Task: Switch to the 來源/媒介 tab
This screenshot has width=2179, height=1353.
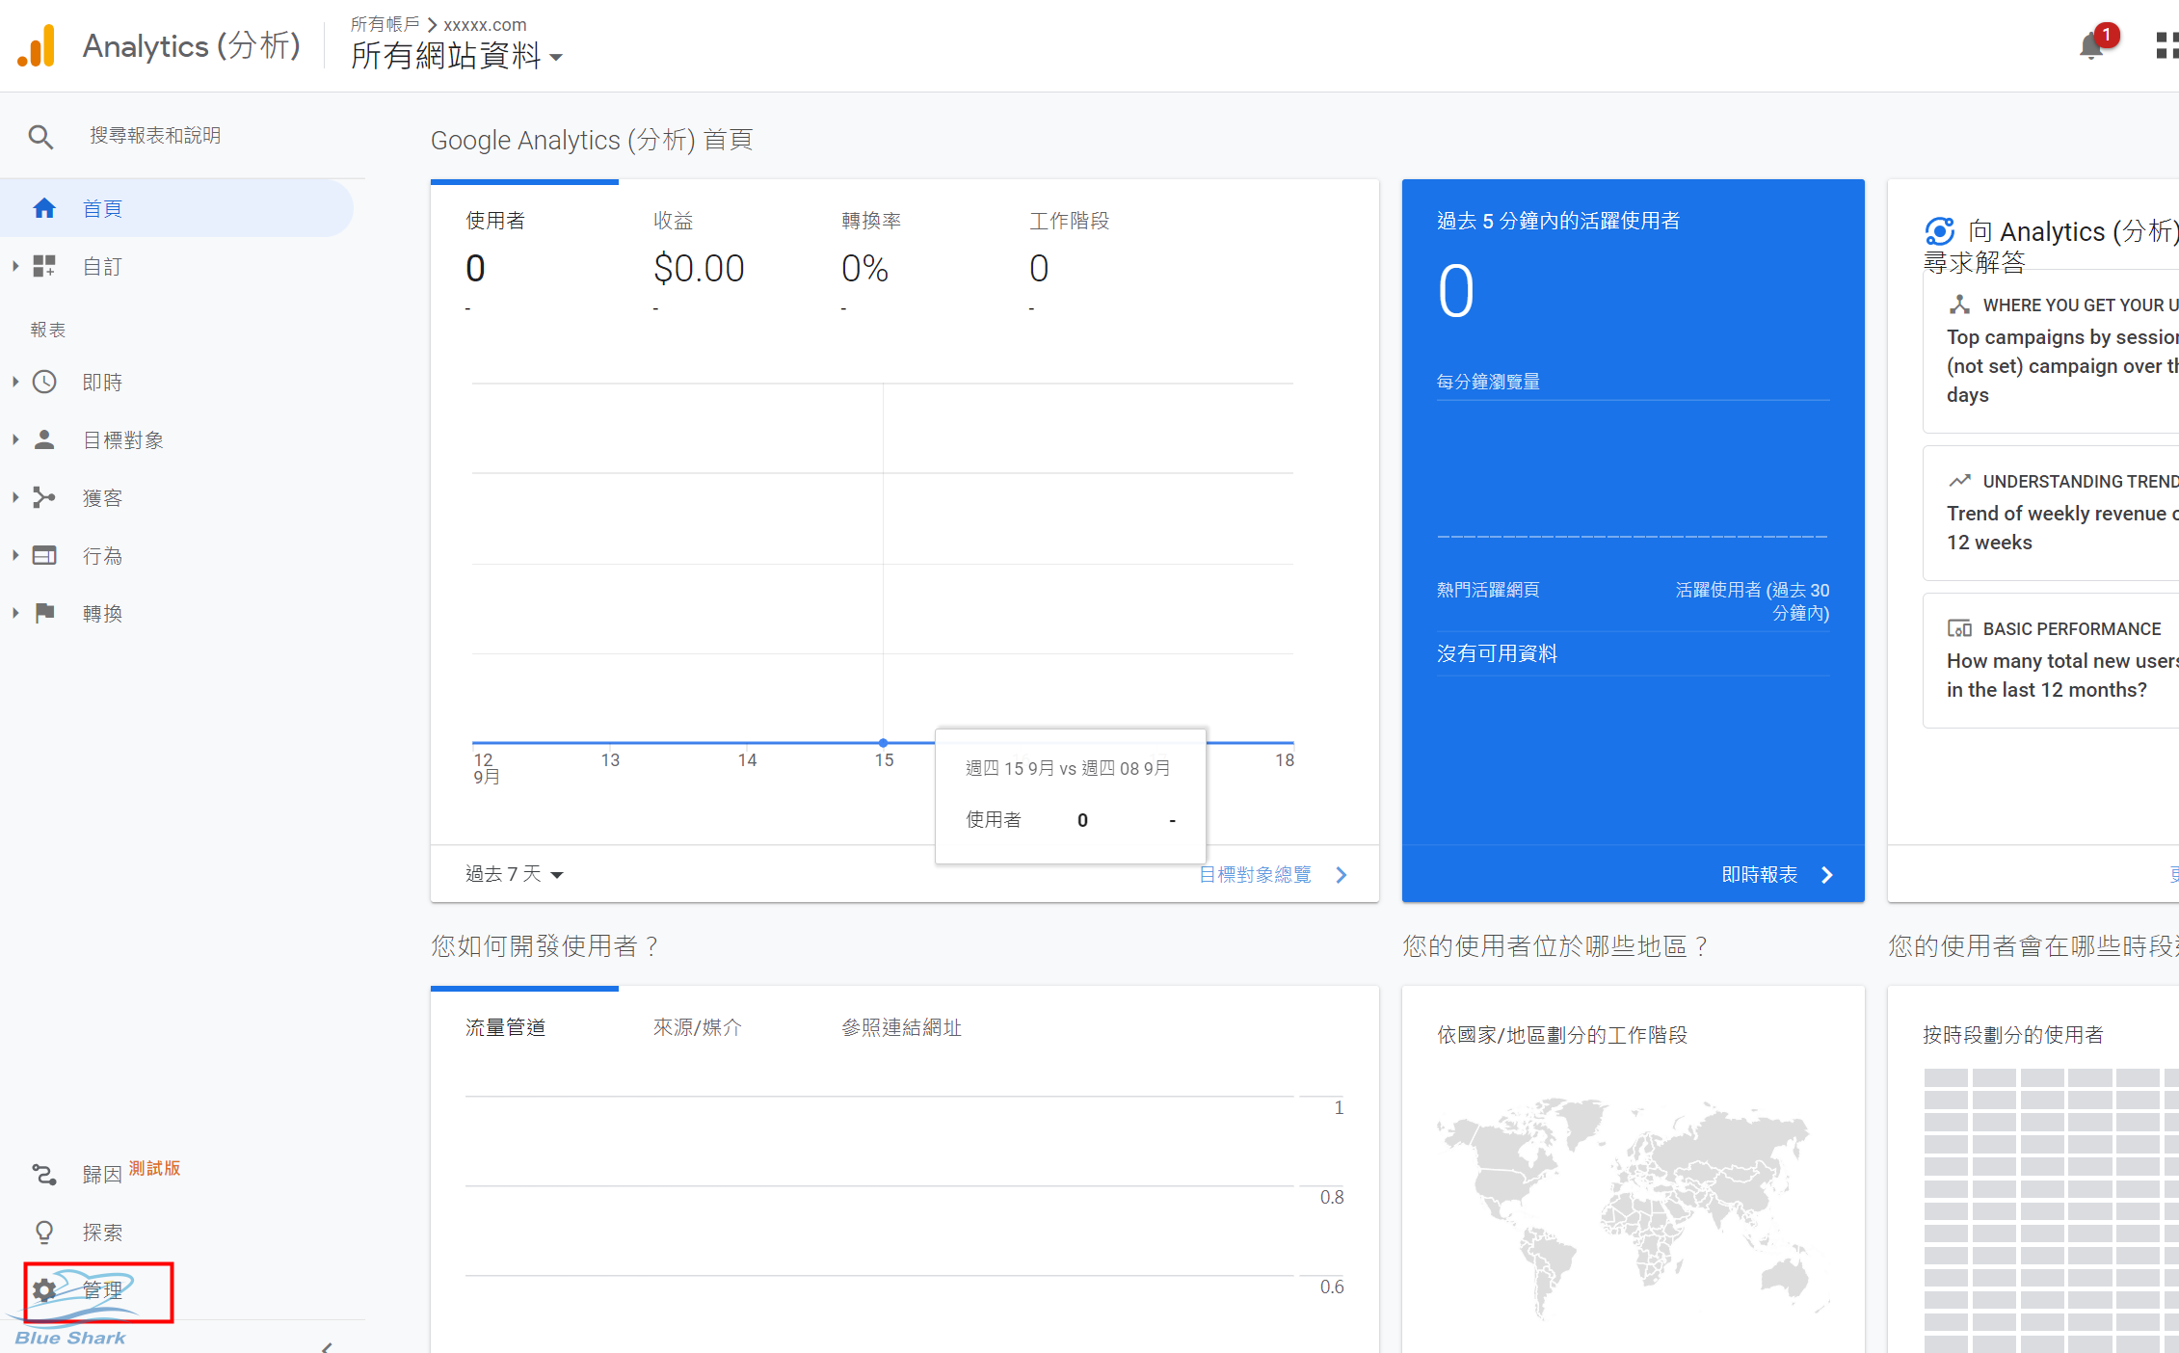Action: click(x=698, y=1027)
